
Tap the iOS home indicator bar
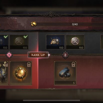tap(52, 100)
